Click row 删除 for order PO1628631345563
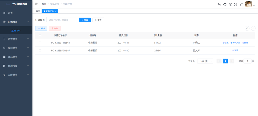Image resolution: width=258 pixels, height=116 pixels. (x=245, y=43)
